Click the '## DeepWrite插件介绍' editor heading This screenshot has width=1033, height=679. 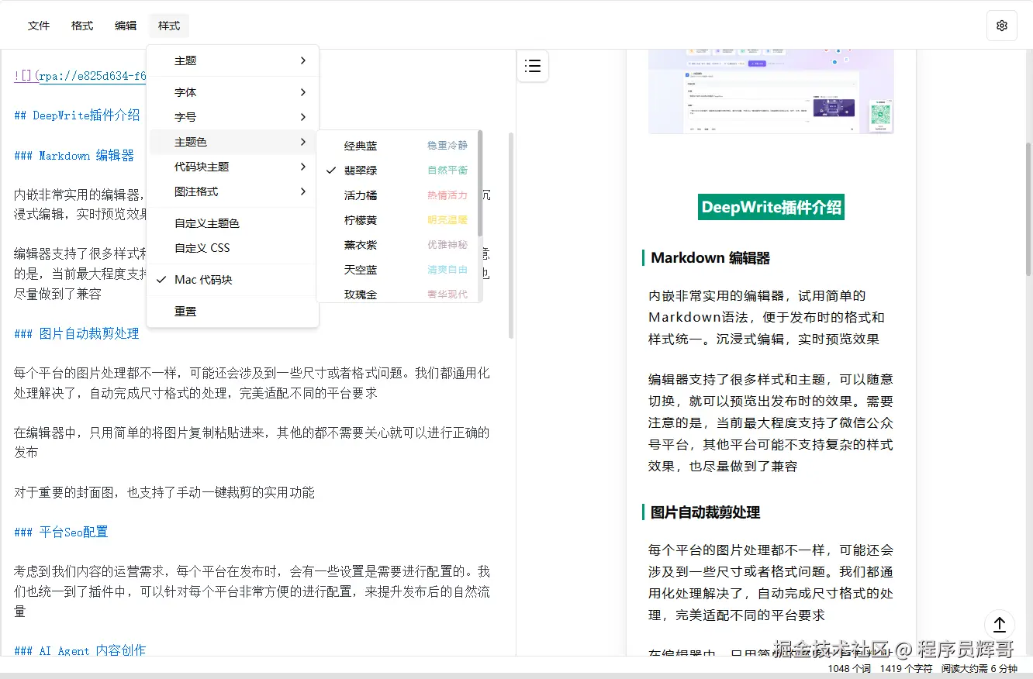pos(77,115)
